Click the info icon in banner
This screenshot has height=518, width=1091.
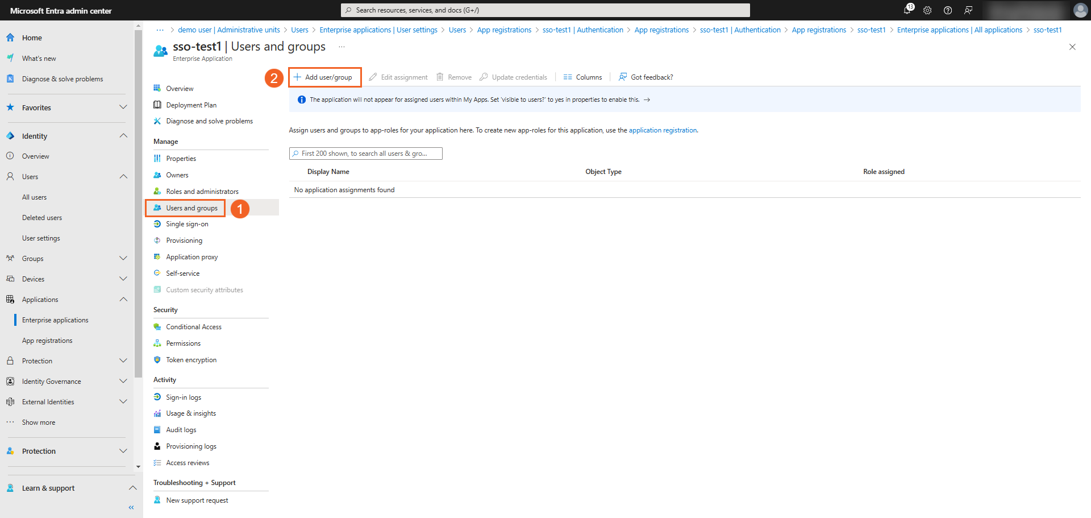pos(302,100)
